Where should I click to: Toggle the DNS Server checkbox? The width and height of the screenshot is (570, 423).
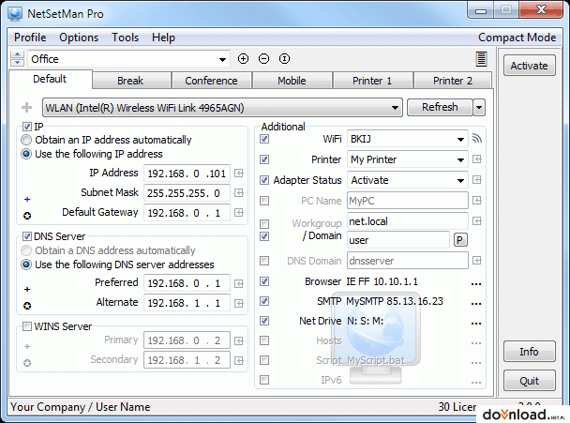pos(27,236)
